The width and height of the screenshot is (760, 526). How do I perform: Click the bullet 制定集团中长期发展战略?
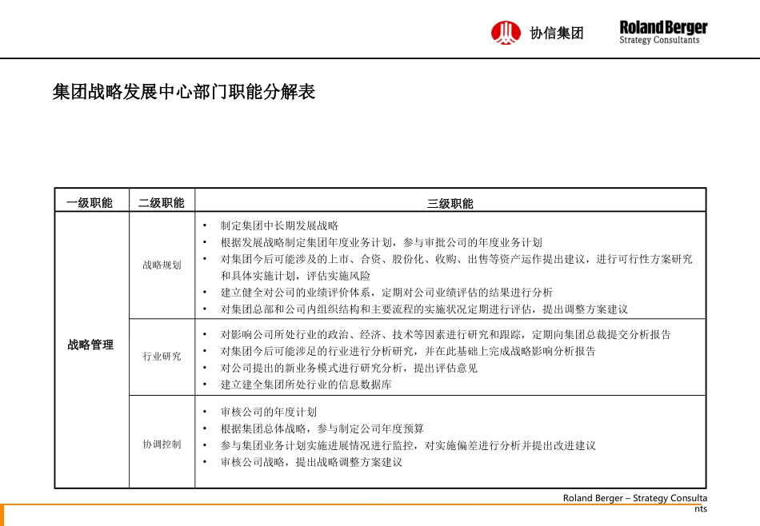[x=279, y=226]
